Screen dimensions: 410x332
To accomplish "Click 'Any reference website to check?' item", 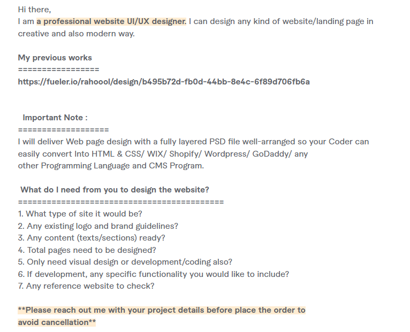I will [x=86, y=286].
